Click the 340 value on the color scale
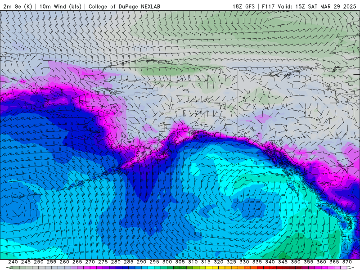The width and height of the screenshot is (360, 270). [x=270, y=262]
